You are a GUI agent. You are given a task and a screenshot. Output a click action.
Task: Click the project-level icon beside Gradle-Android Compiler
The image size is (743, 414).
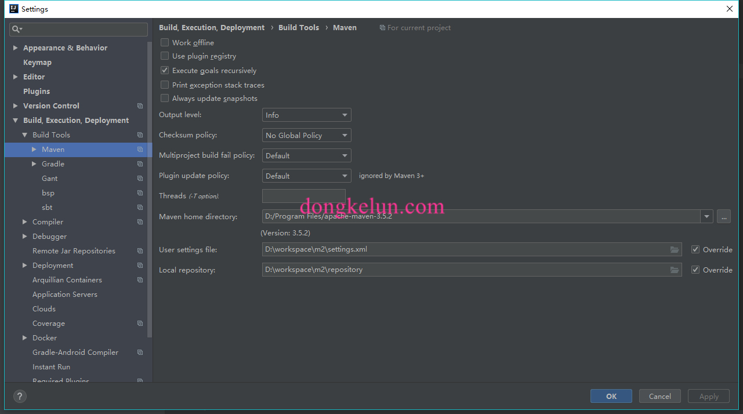pos(140,353)
